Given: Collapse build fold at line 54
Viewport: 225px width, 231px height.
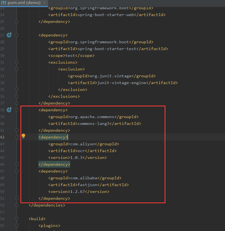Looking at the screenshot, I should 17,219.
